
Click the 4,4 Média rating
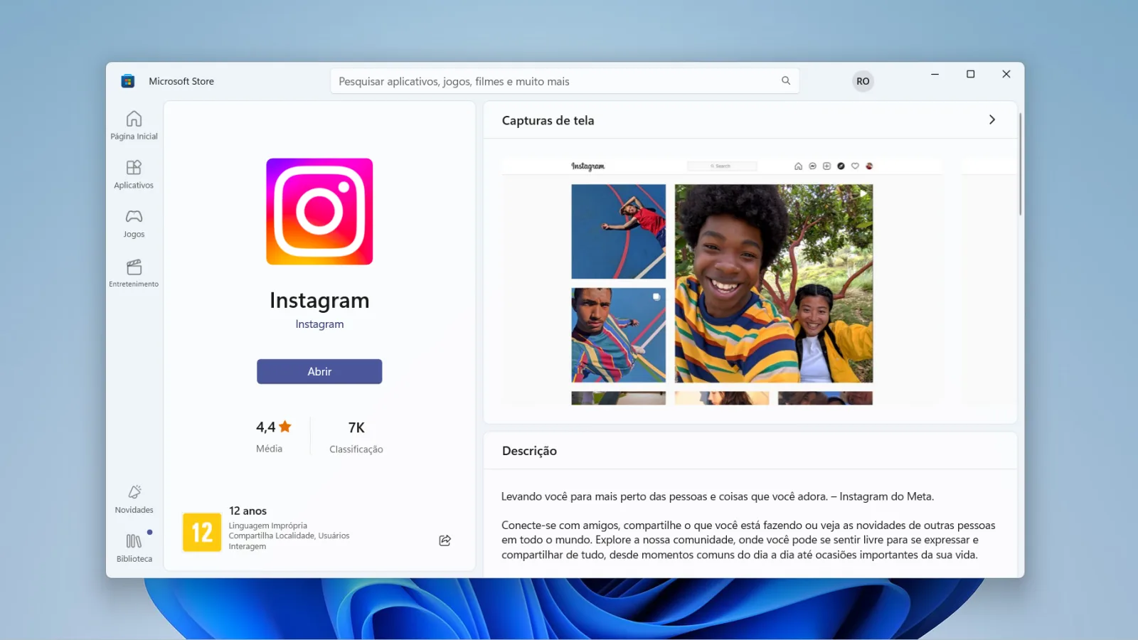click(x=273, y=437)
